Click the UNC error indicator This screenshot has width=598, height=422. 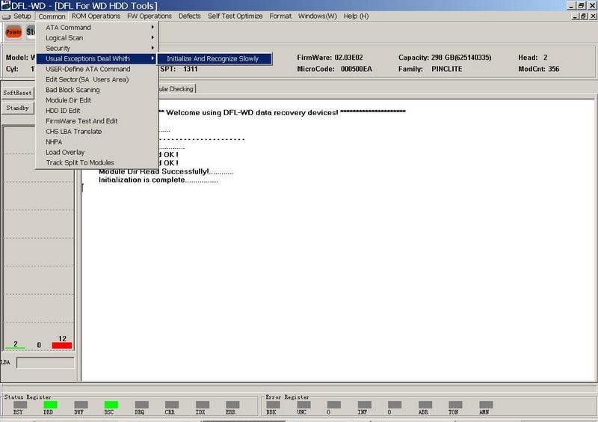coord(303,405)
